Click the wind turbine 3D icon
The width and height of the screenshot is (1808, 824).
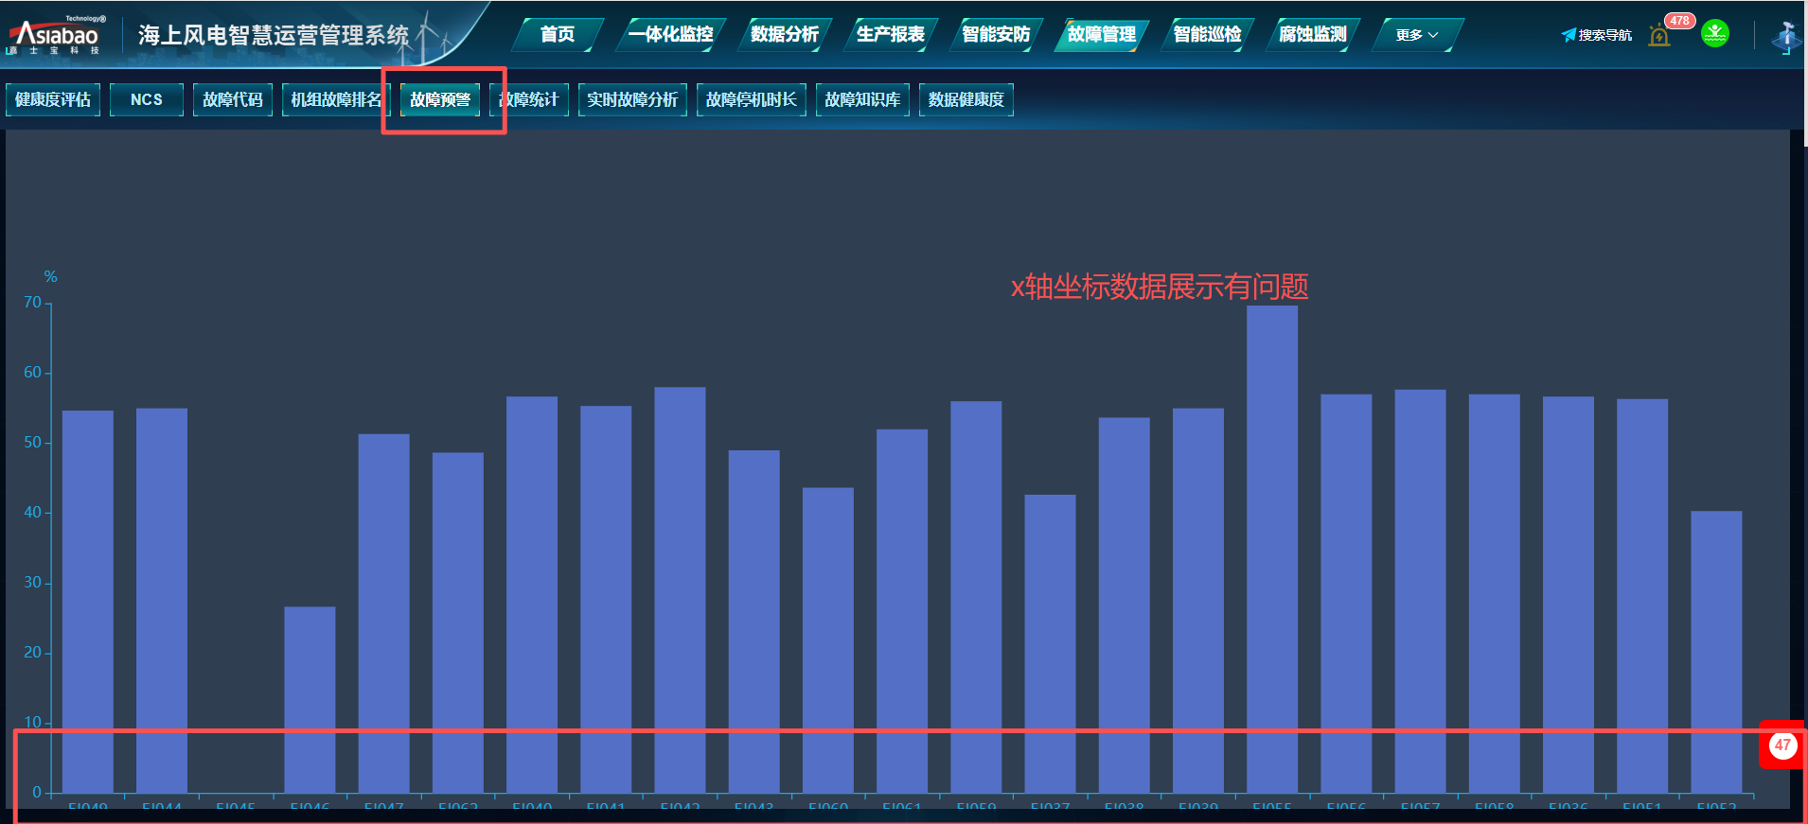point(1786,37)
